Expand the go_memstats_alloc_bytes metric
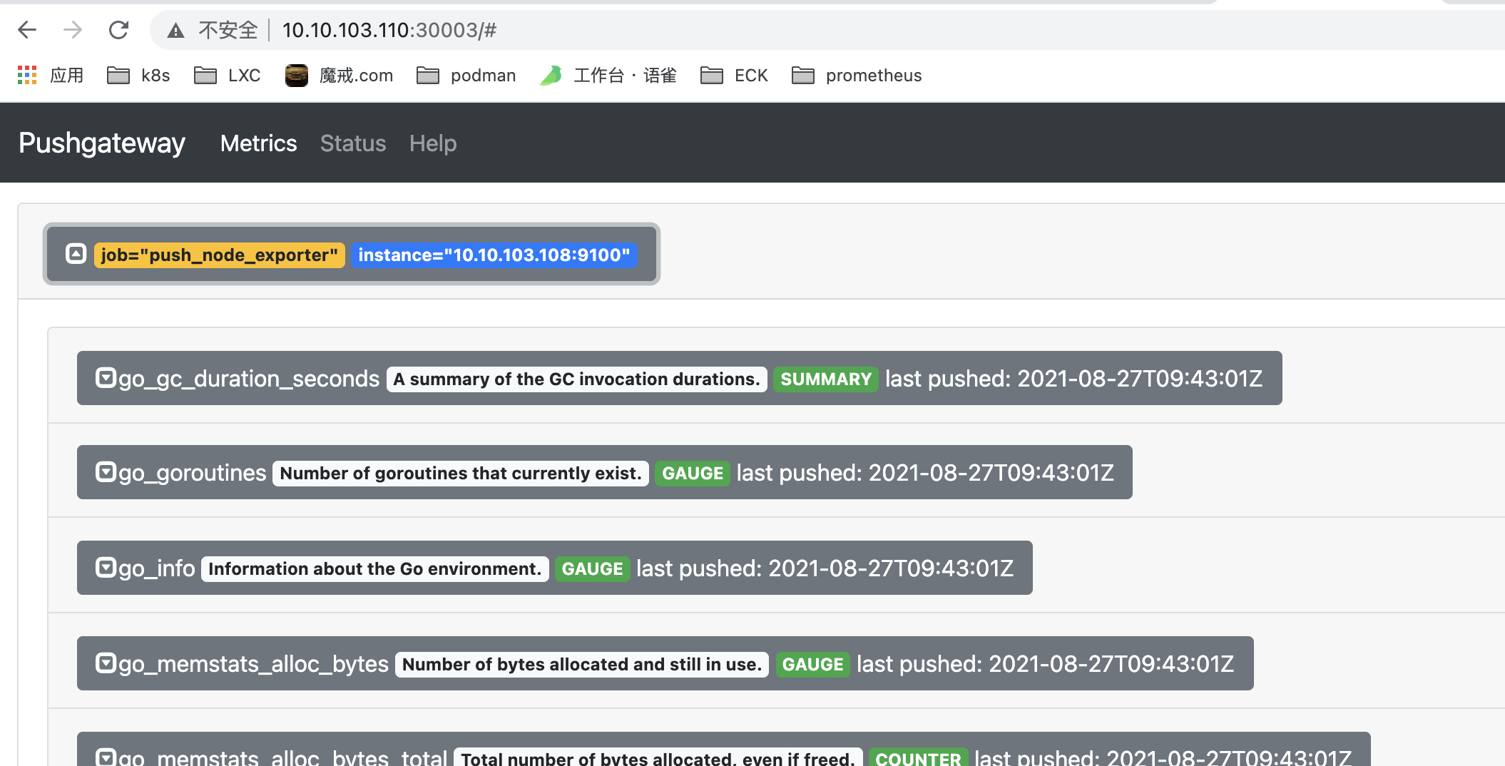 106,663
